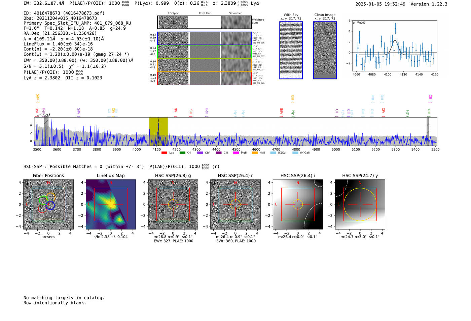Open the Lineflux Map panel
Screen dimensions: 471x321
111,204
